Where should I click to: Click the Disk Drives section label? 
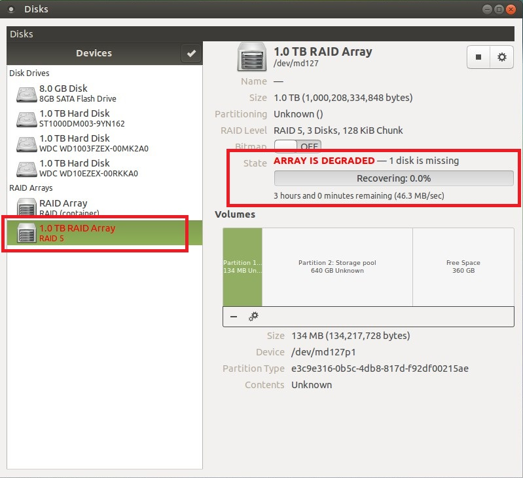coord(29,73)
